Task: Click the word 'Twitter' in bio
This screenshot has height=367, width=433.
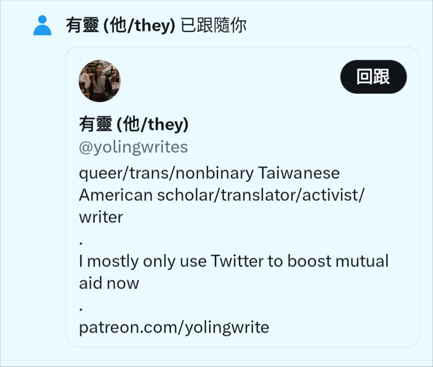Action: tap(237, 261)
